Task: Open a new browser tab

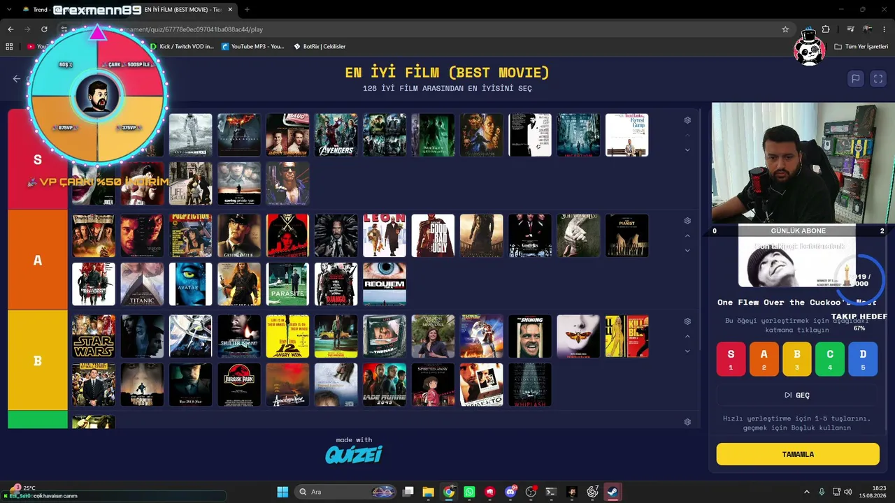Action: (x=247, y=10)
